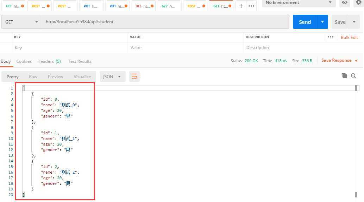The width and height of the screenshot is (364, 202).
Task: Click the 336 B response size value
Action: (x=307, y=61)
